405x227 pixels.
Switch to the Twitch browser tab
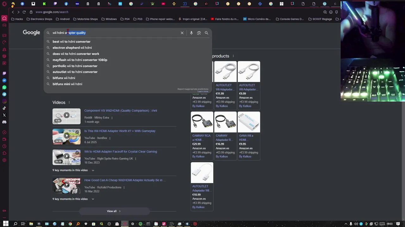click(55, 4)
